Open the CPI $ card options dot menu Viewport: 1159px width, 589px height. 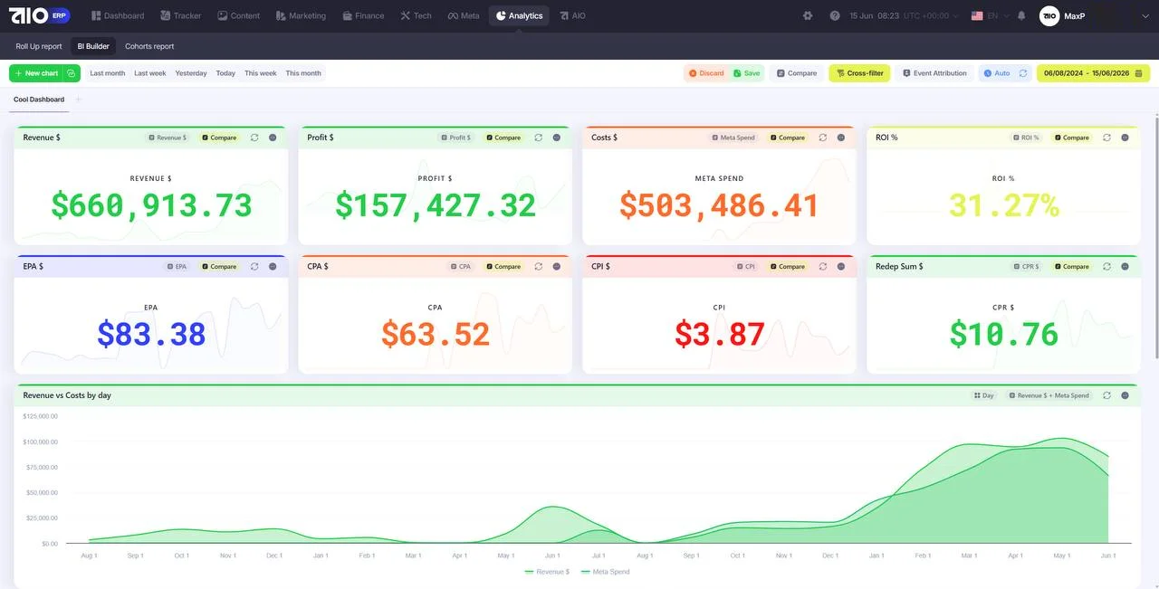[x=841, y=267]
